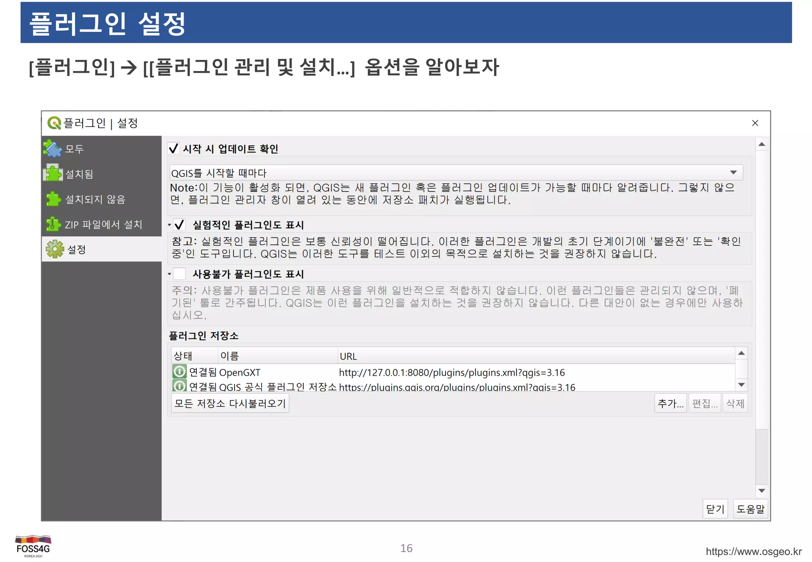Collapse the 사용불가 플러그인도 표시 section arrow
Screen dimensions: 812x562
click(x=169, y=274)
